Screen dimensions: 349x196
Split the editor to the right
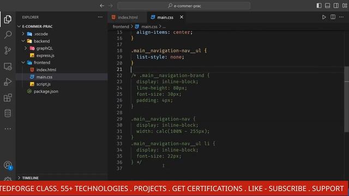(x=333, y=17)
